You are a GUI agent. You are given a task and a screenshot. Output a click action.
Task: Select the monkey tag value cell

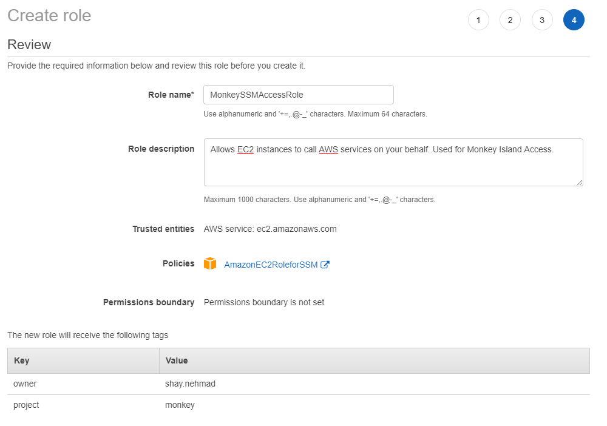(180, 405)
